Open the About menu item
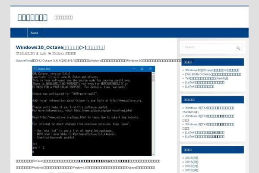This screenshot has width=259, height=173. (34, 33)
